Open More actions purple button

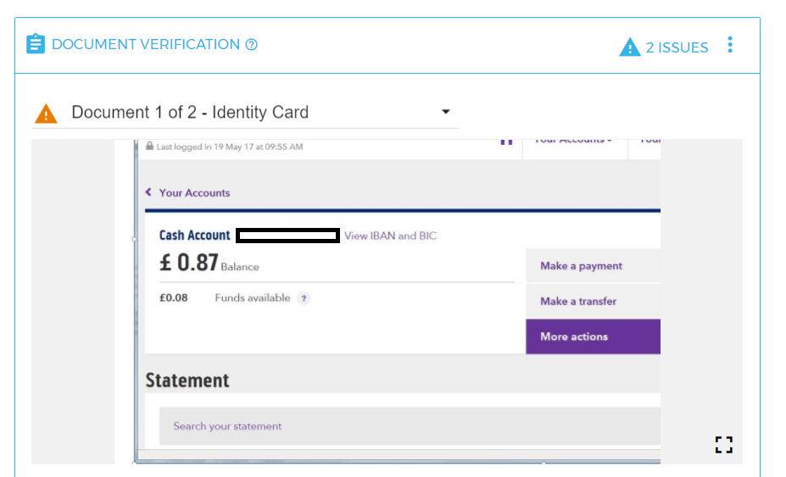(593, 336)
